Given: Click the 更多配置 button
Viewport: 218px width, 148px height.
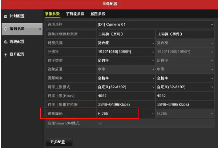Looking at the screenshot, I should pyautogui.click(x=59, y=141).
